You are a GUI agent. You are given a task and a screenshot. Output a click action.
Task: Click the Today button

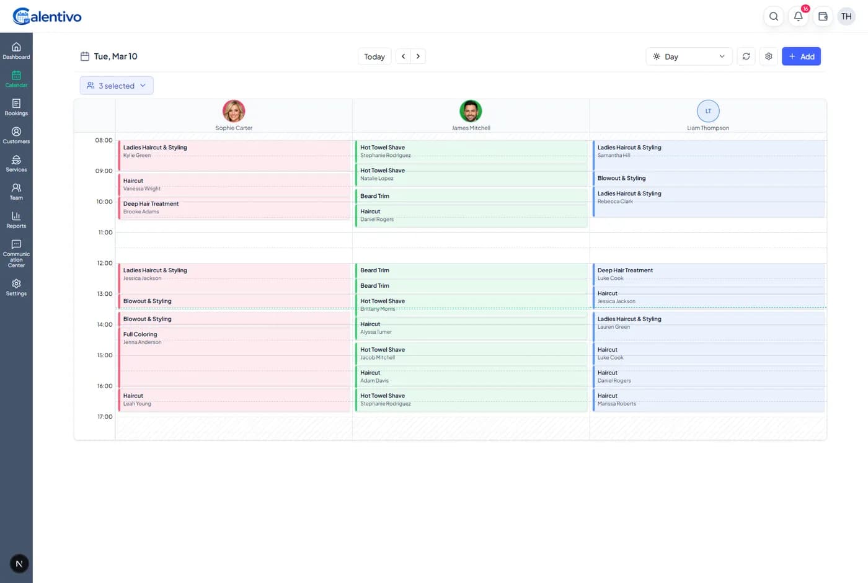pos(374,56)
